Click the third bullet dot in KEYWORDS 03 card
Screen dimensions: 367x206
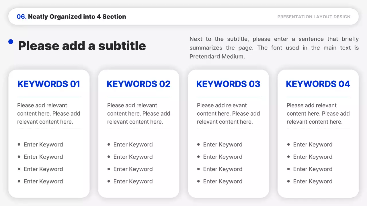point(198,169)
